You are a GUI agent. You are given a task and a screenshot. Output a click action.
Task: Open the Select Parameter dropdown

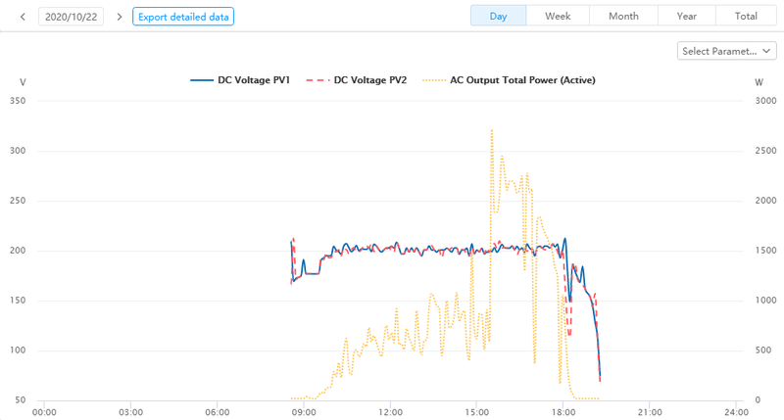tap(727, 51)
